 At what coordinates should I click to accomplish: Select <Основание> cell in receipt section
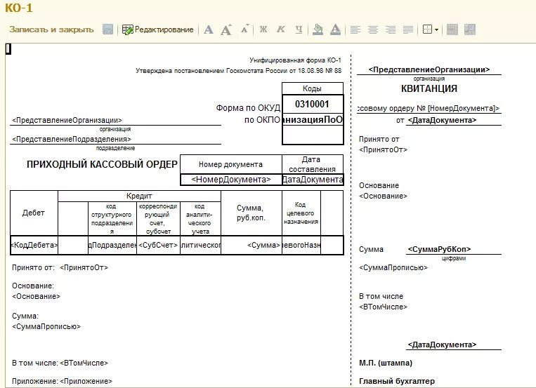pos(383,196)
